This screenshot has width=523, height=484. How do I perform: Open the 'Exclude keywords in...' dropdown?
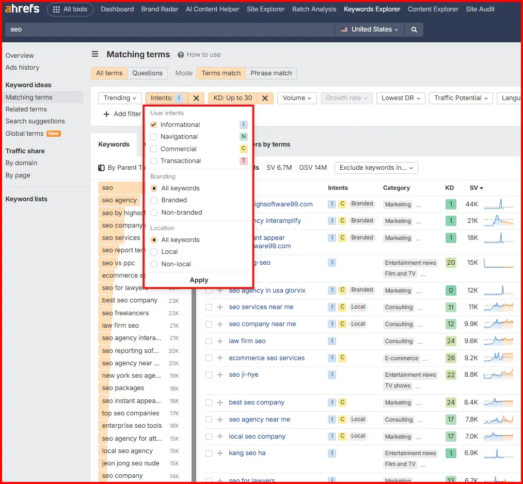pyautogui.click(x=376, y=167)
